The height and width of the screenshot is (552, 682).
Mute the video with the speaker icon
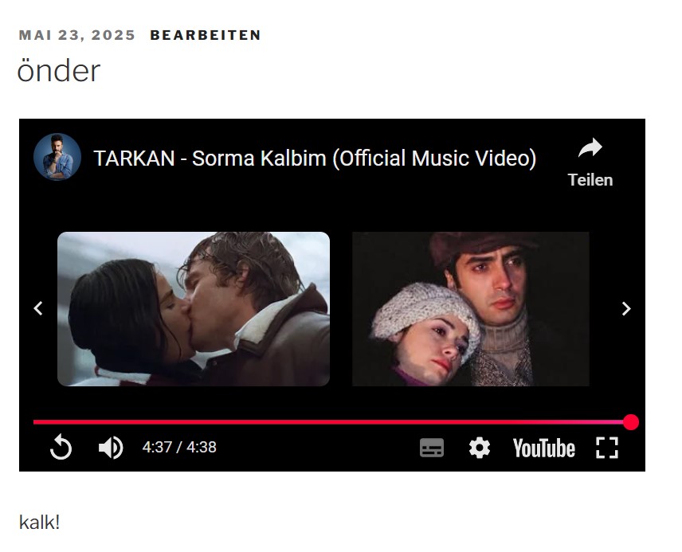[111, 447]
